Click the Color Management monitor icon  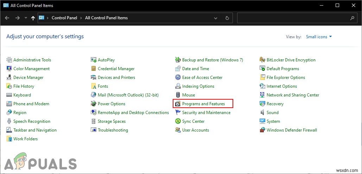(x=9, y=69)
